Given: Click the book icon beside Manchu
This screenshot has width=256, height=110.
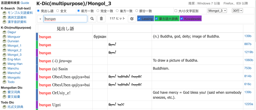Looking at the screenshot, I should tap(4, 68).
